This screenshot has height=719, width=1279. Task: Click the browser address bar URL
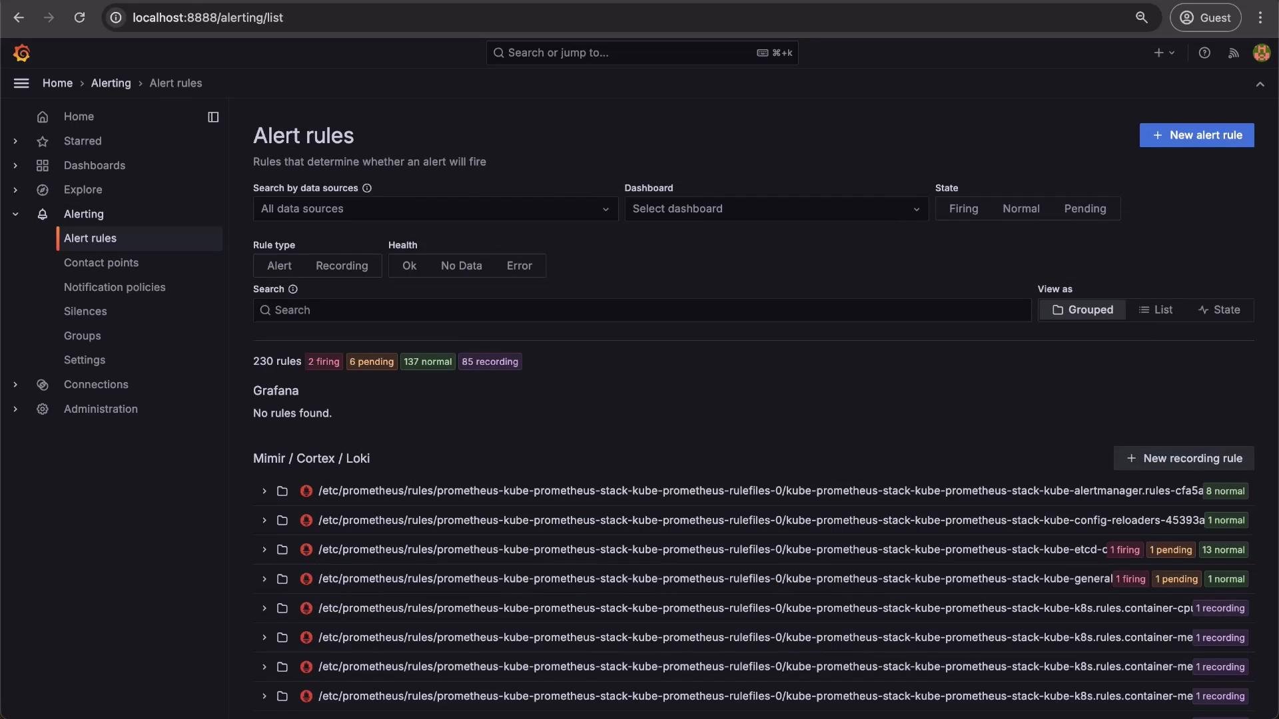tap(208, 17)
